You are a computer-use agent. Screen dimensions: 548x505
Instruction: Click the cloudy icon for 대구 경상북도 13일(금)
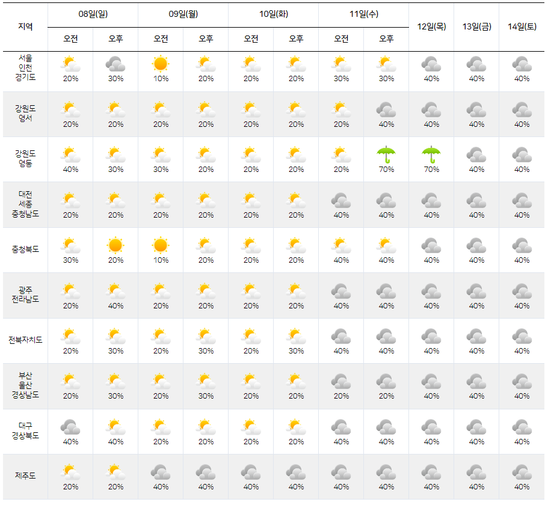[476, 427]
